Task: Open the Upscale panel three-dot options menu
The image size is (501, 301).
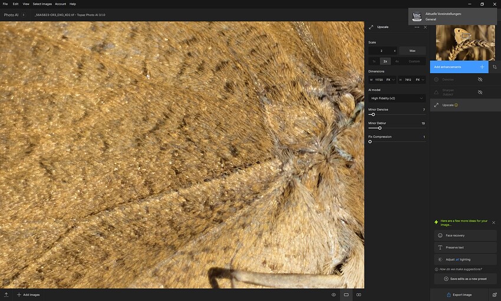Action: (x=417, y=27)
